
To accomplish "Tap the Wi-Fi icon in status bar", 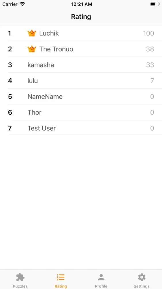I will pyautogui.click(x=22, y=4).
